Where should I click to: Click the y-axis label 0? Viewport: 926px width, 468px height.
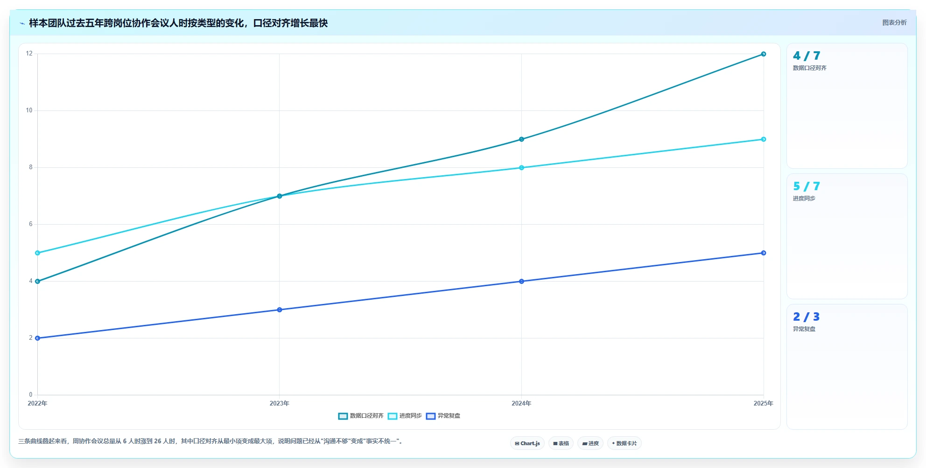[x=31, y=395]
